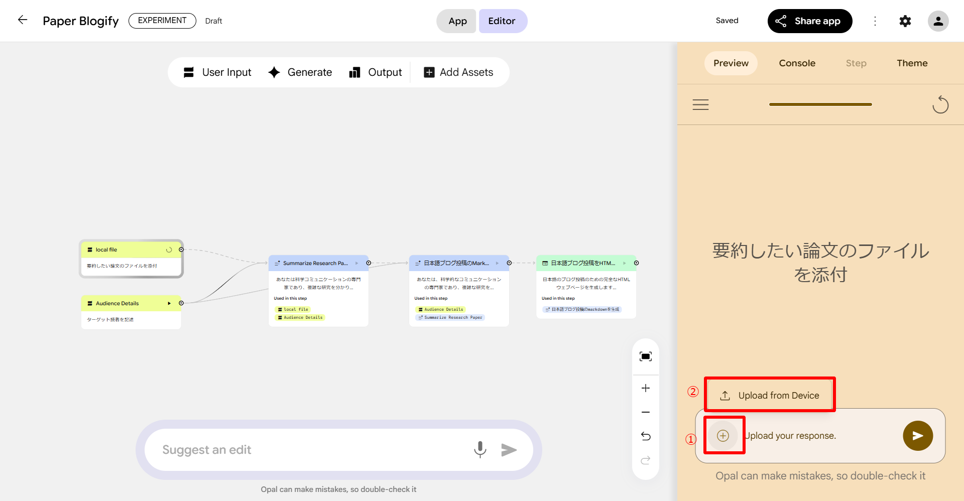Switch to the Editor view toggle
The height and width of the screenshot is (501, 964).
tap(502, 21)
